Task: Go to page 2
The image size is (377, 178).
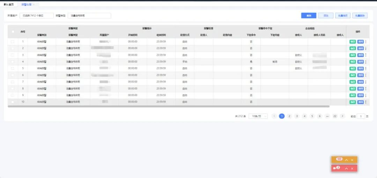Action: point(289,116)
